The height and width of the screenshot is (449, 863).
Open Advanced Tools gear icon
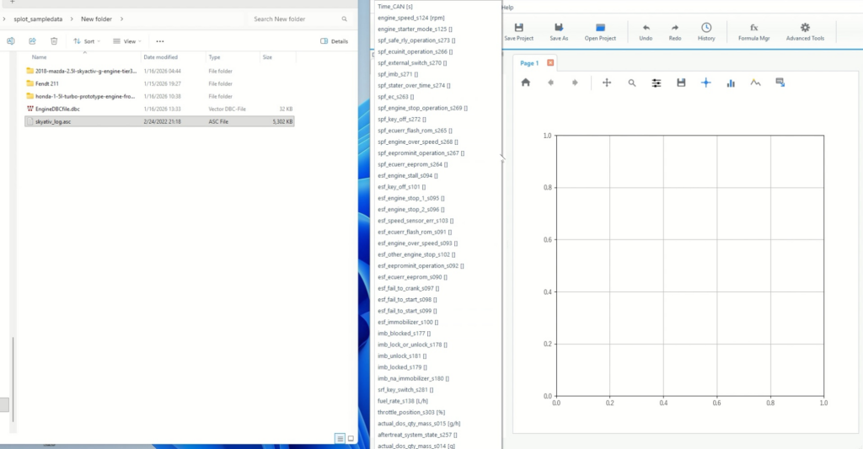coord(805,28)
